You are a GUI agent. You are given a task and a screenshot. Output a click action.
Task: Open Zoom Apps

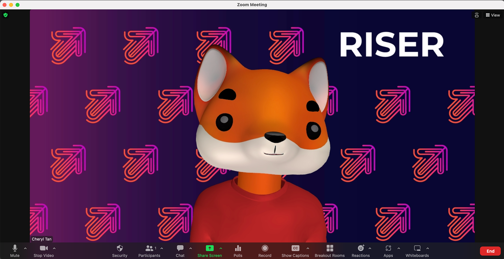388,251
